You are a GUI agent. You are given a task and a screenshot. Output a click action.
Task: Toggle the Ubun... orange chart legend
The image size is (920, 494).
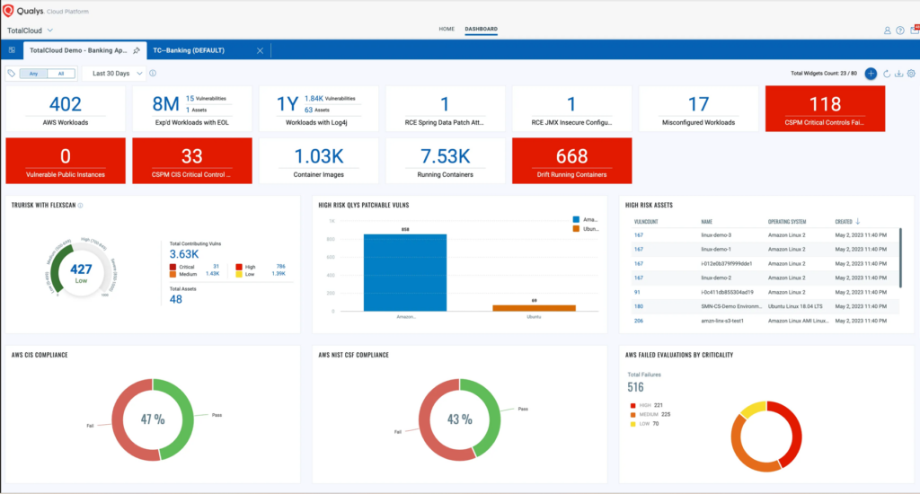click(x=586, y=229)
